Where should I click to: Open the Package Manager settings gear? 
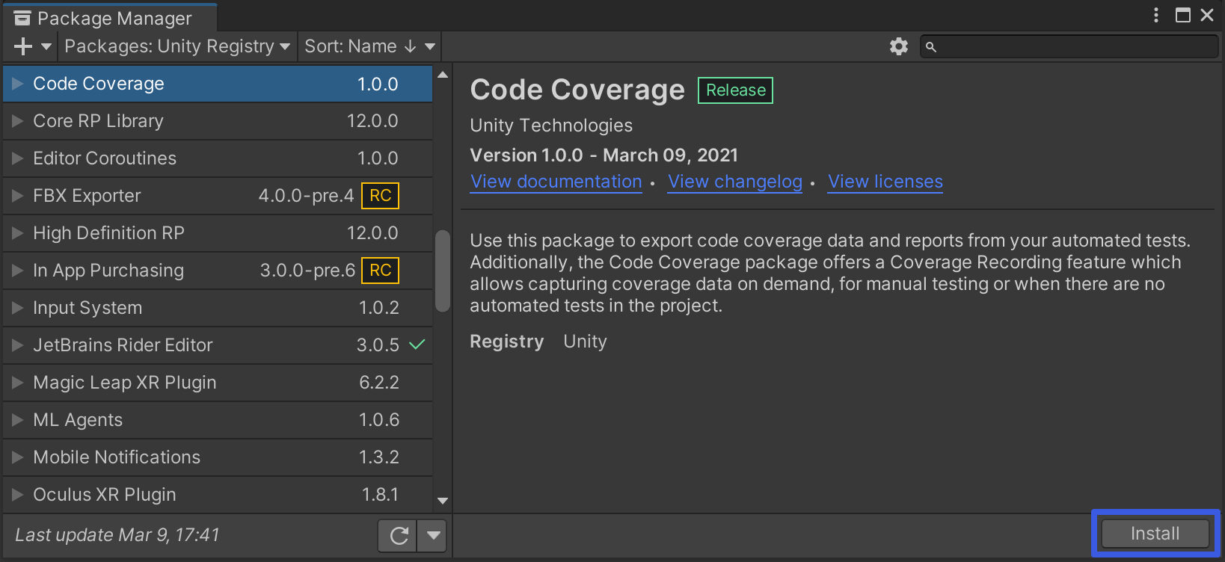(x=898, y=46)
